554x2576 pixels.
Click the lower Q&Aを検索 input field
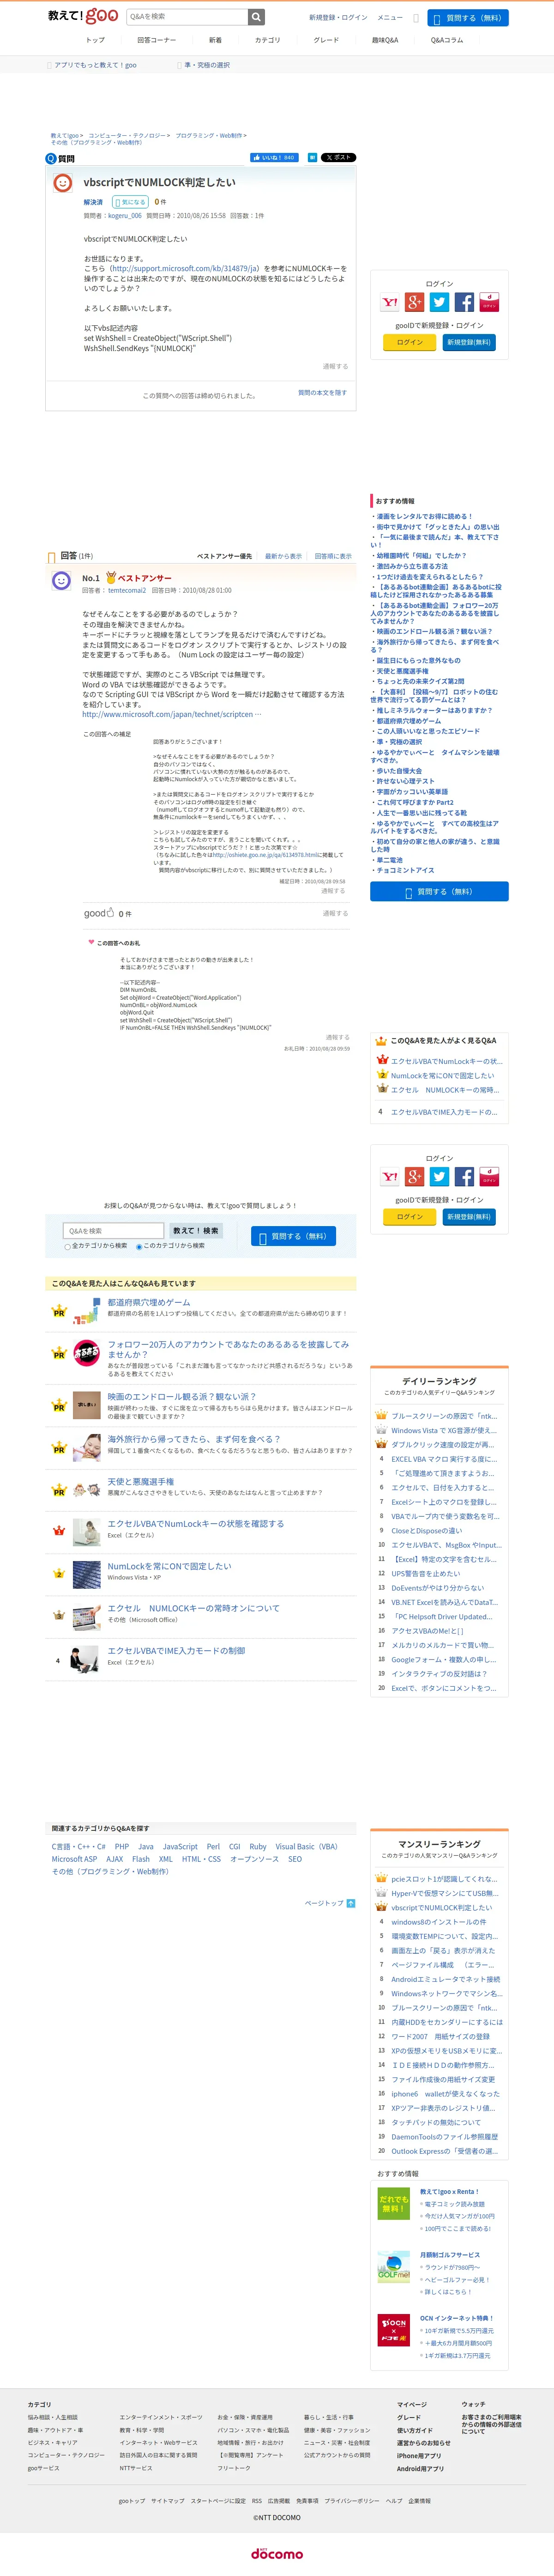(x=113, y=1231)
